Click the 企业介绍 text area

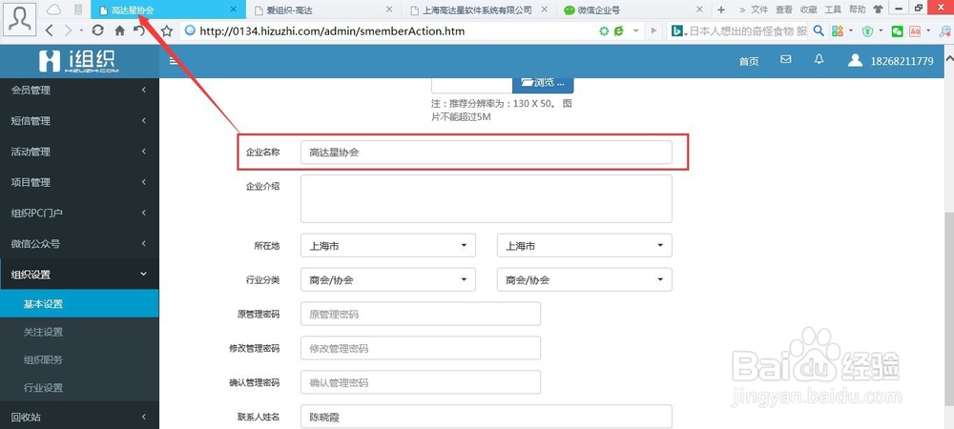click(487, 198)
